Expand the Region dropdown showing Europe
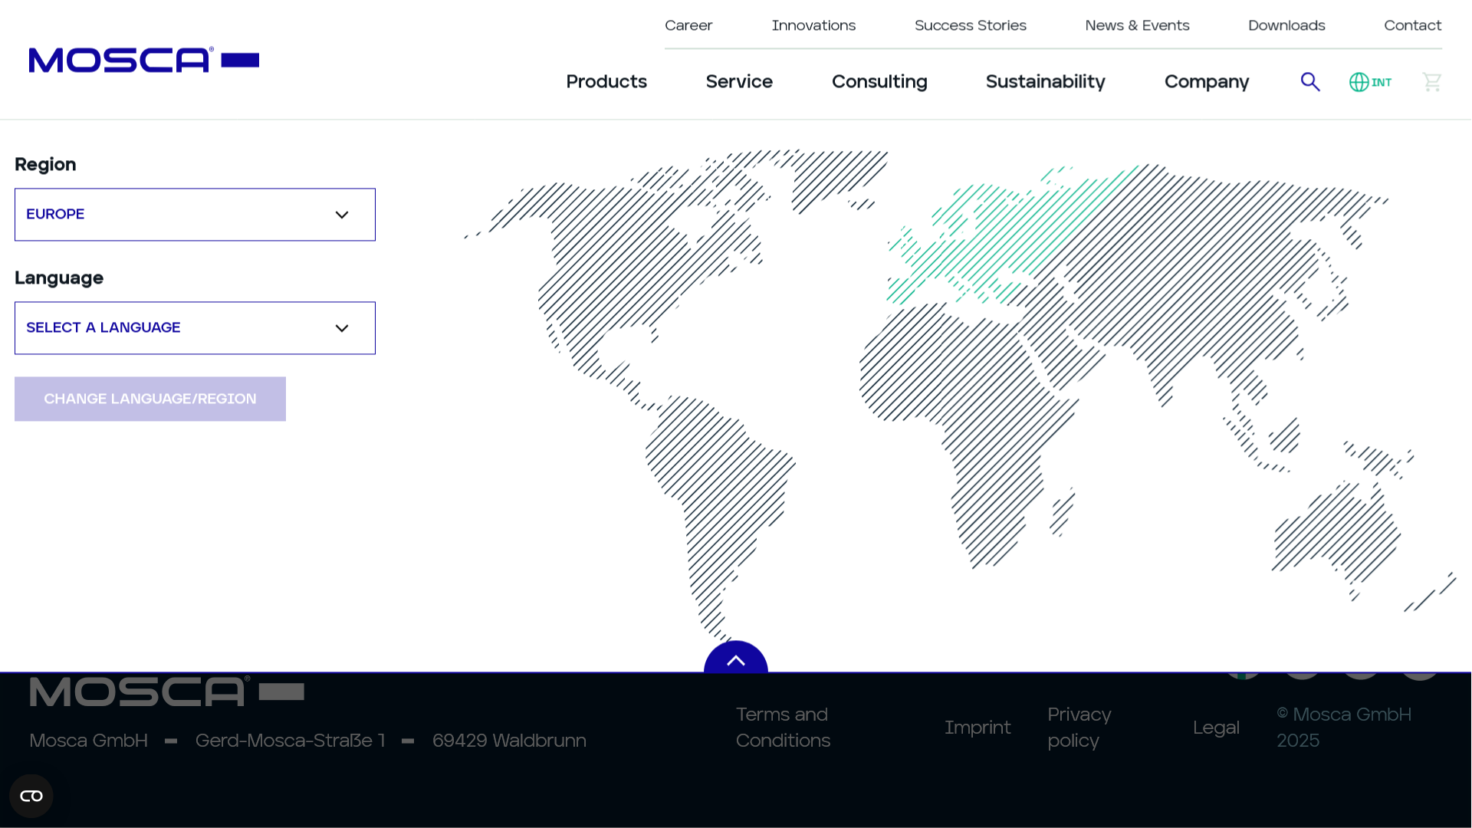This screenshot has height=828, width=1472. click(195, 215)
